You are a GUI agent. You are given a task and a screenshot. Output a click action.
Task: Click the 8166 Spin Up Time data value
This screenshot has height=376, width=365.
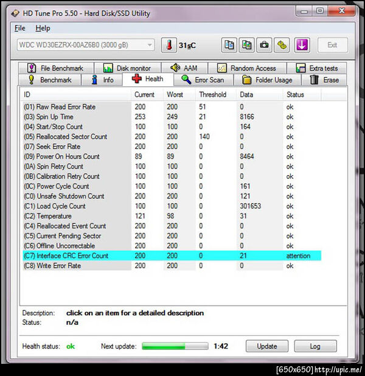coord(247,117)
